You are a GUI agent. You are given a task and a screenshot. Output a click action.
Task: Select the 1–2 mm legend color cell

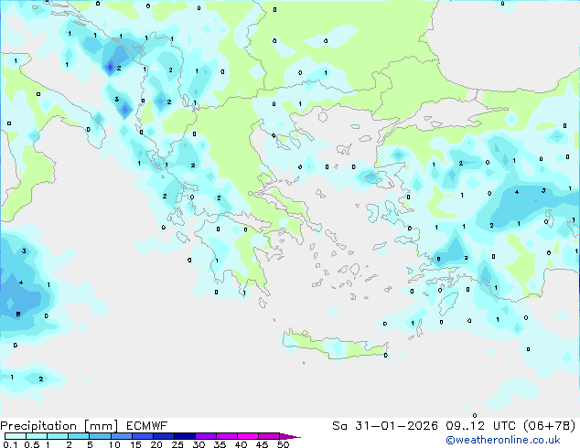pyautogui.click(x=58, y=436)
